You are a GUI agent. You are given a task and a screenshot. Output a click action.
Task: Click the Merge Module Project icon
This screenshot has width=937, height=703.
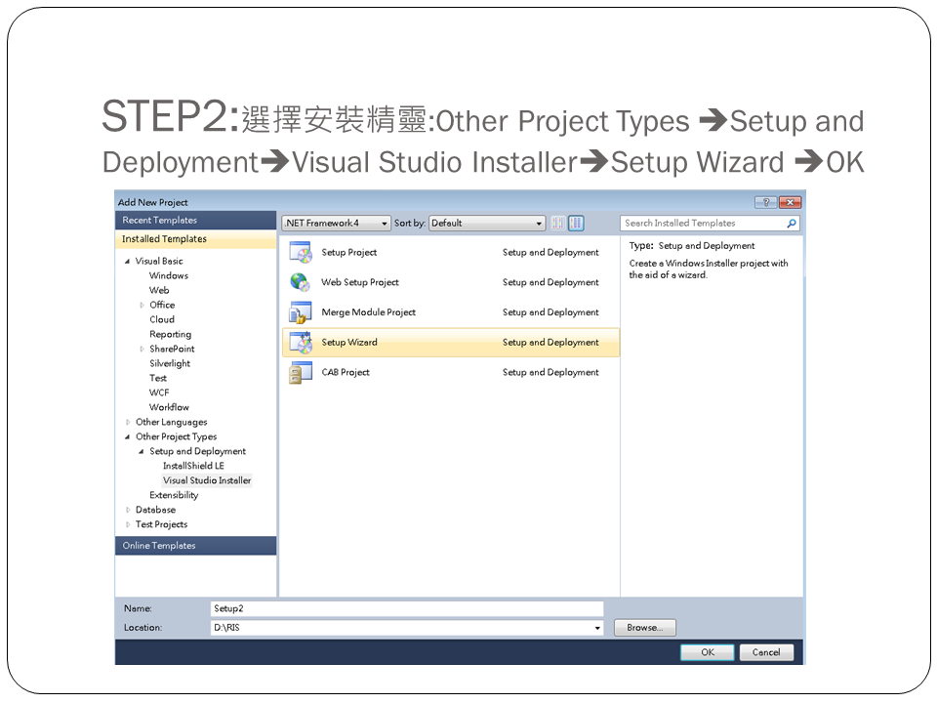pyautogui.click(x=301, y=312)
